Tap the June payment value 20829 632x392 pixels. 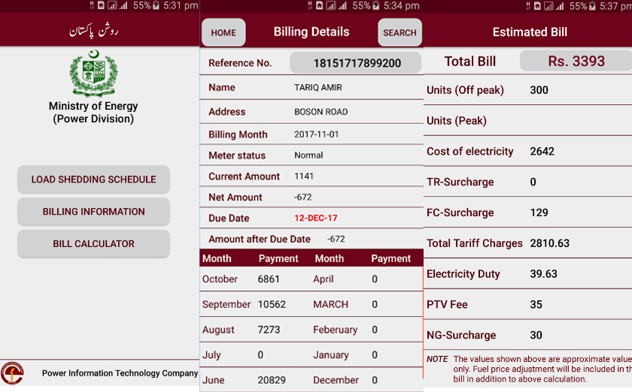272,380
